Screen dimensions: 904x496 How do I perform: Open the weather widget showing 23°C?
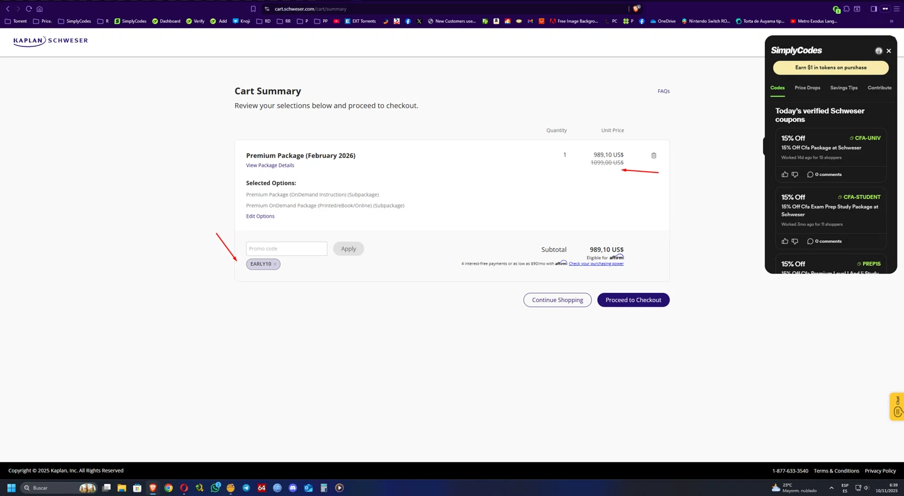click(793, 488)
